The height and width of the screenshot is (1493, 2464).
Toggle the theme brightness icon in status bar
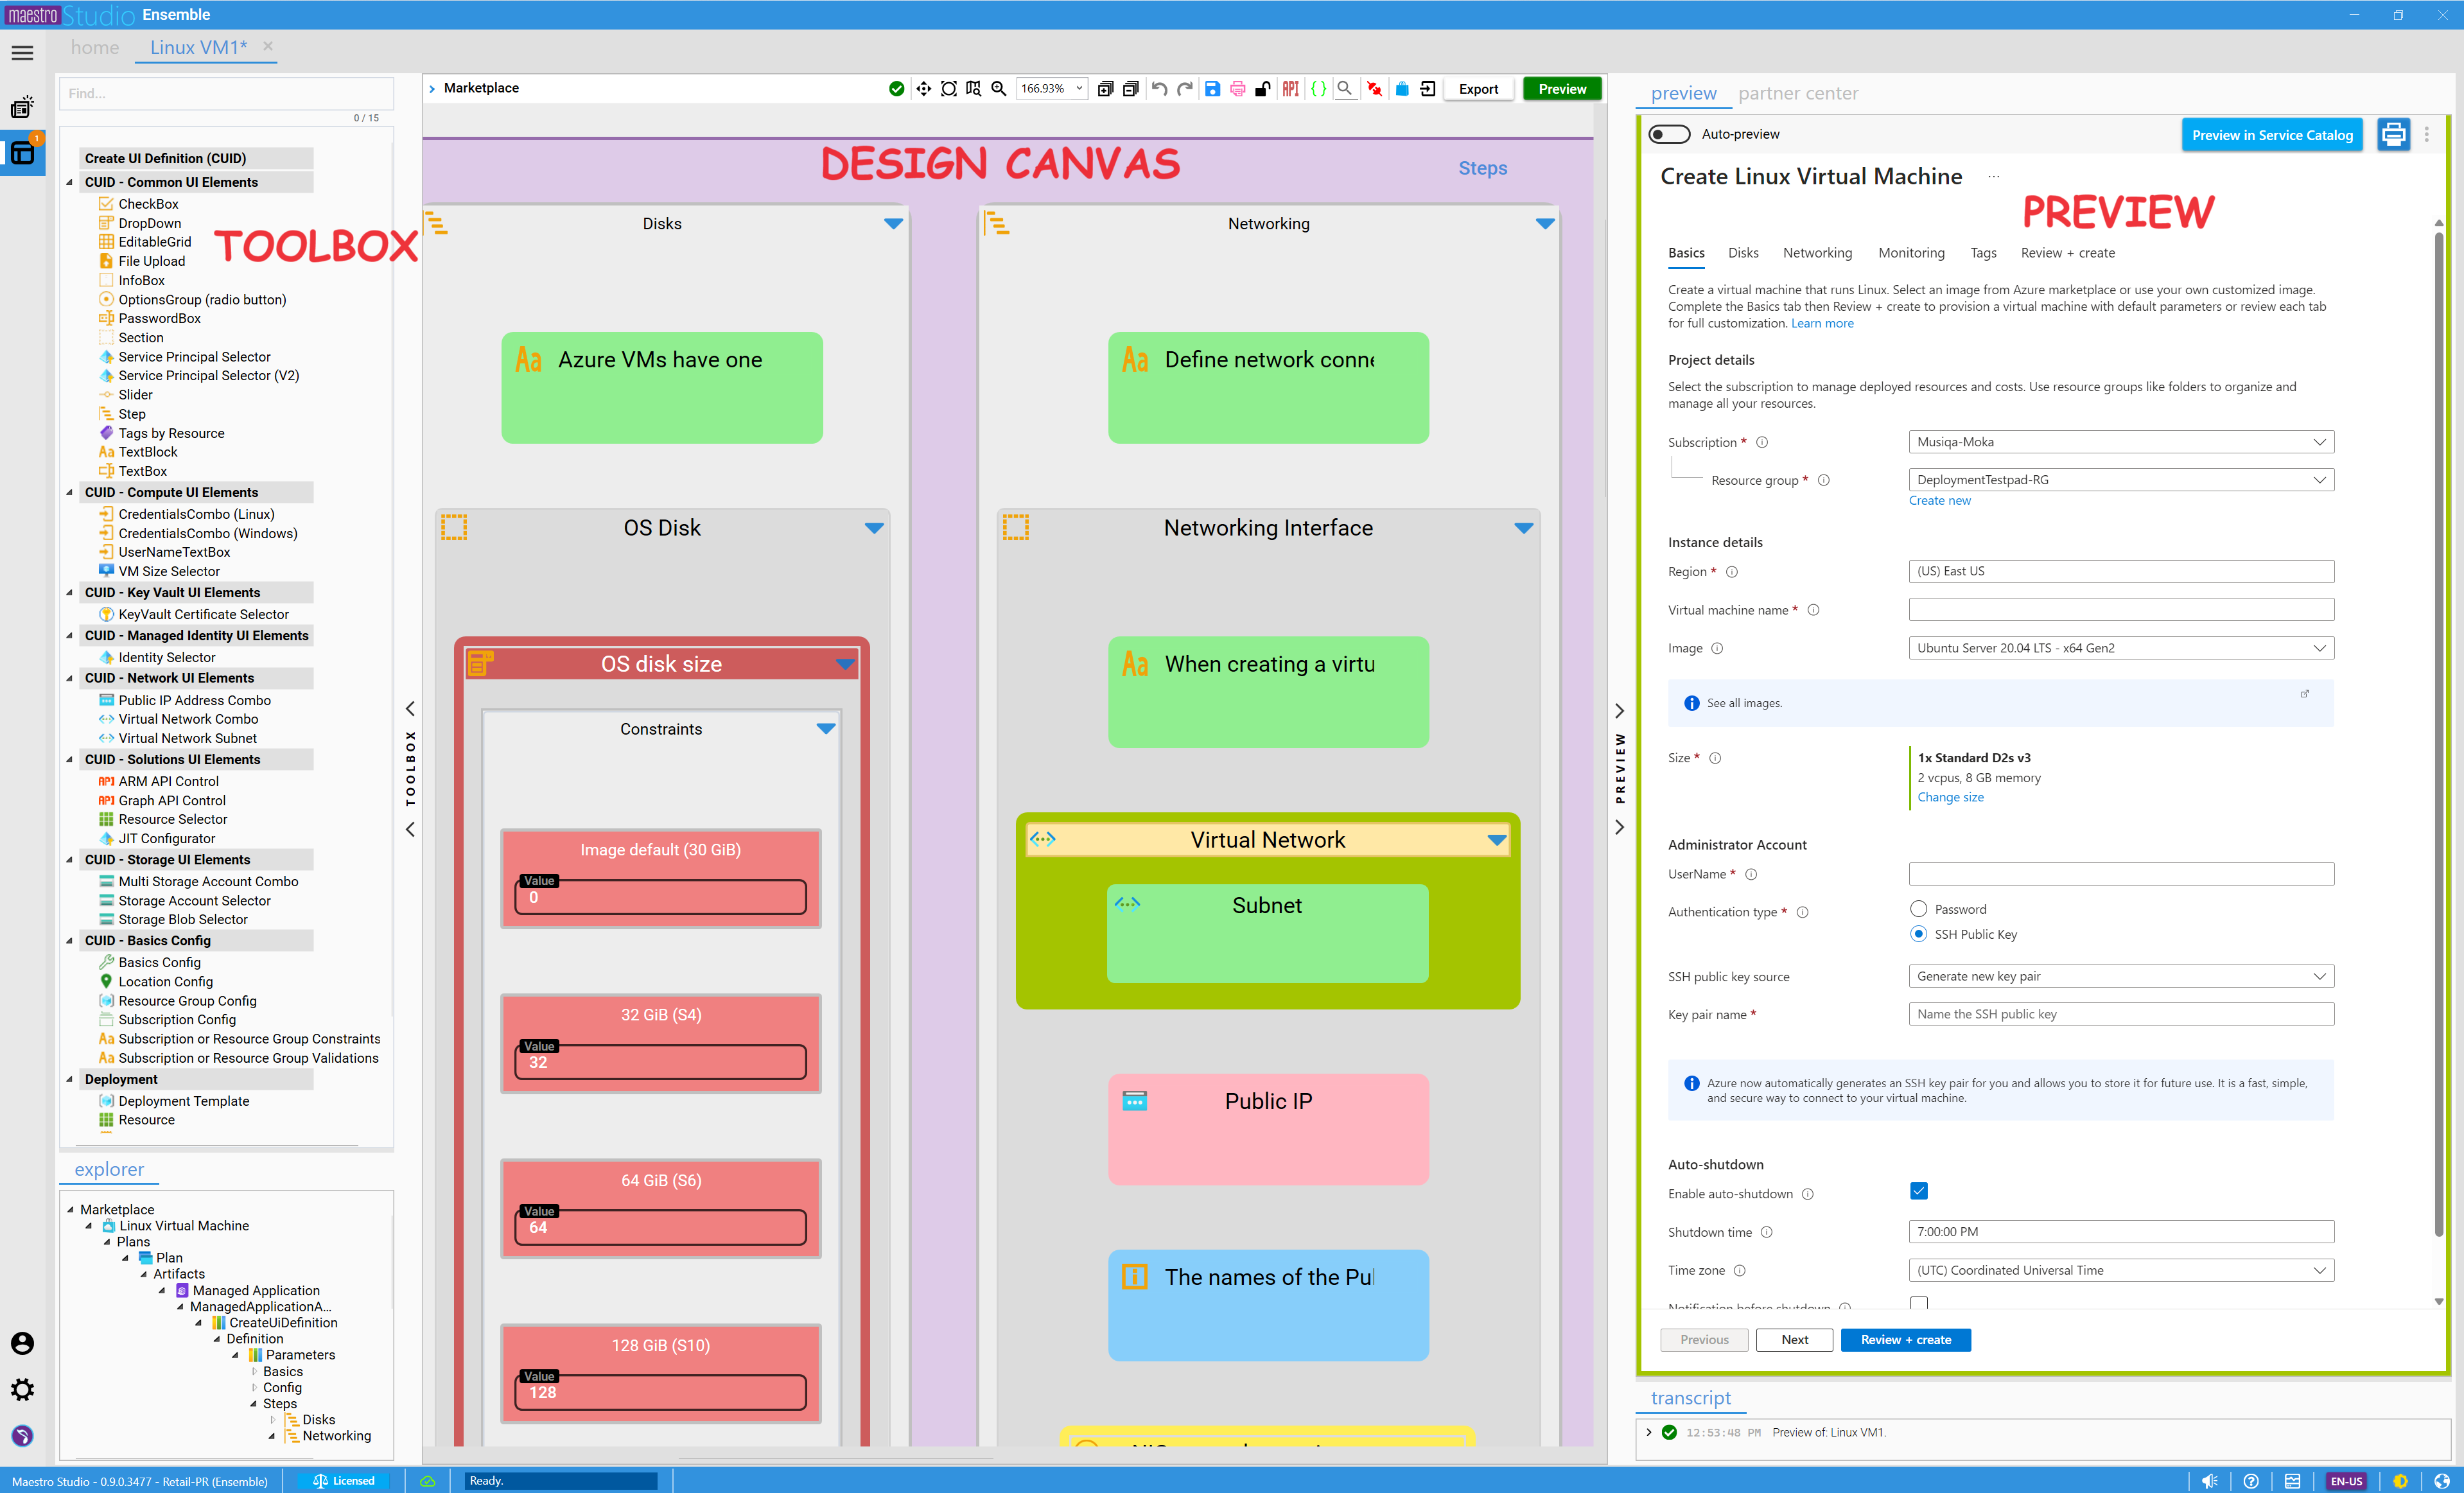[2400, 1481]
